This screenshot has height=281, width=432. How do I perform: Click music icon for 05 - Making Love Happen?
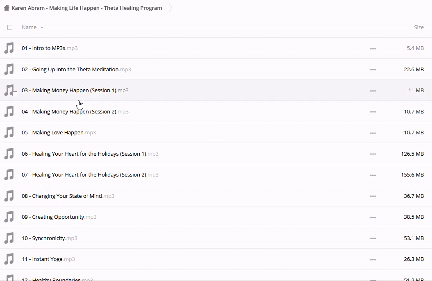pyautogui.click(x=9, y=133)
